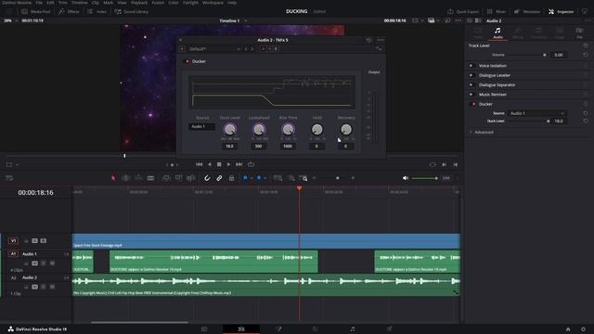Viewport: 594px width, 334px height.
Task: Open the Sound Library panel
Action: pyautogui.click(x=132, y=12)
